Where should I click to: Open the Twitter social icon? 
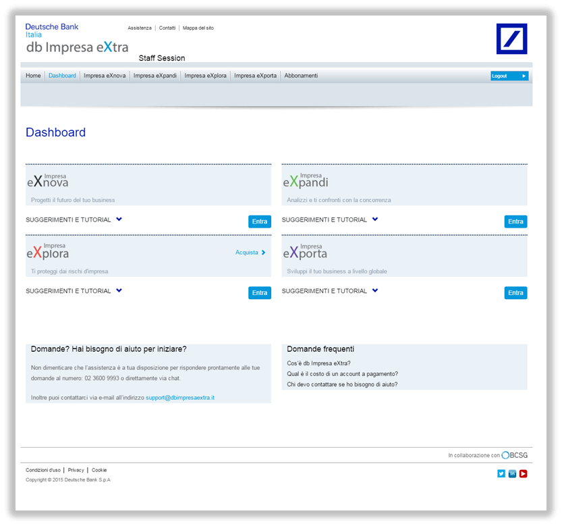coord(501,473)
